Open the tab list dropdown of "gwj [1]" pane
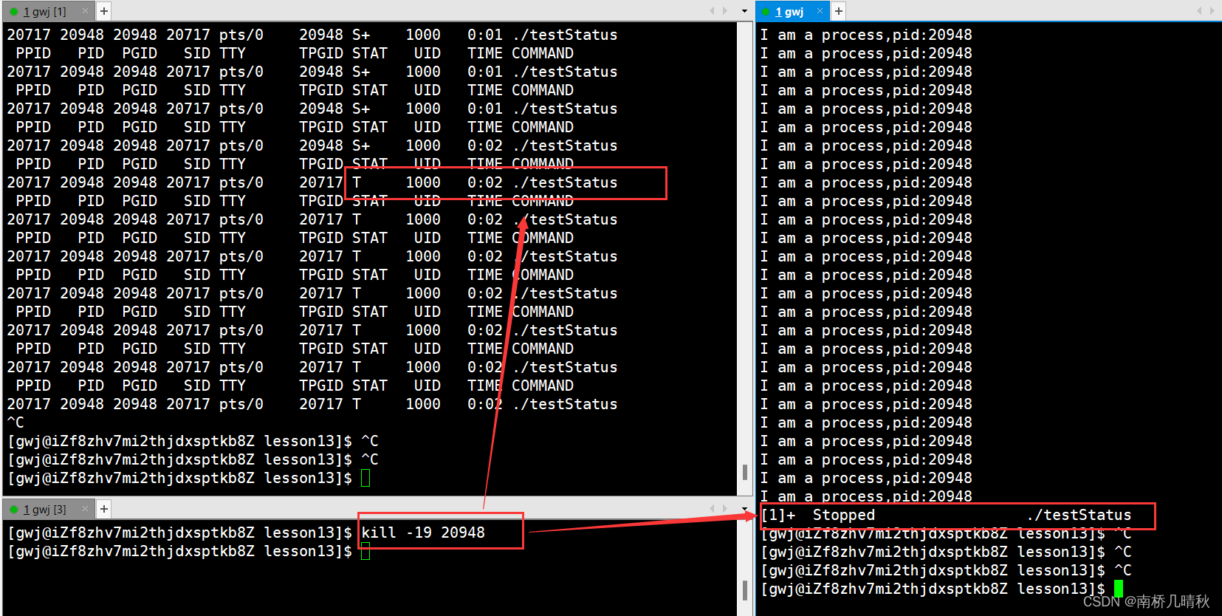 click(744, 11)
